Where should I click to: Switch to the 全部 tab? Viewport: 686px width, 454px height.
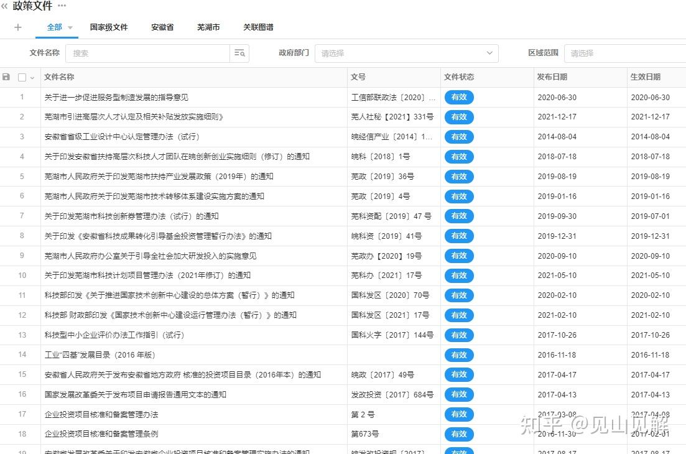tap(54, 27)
